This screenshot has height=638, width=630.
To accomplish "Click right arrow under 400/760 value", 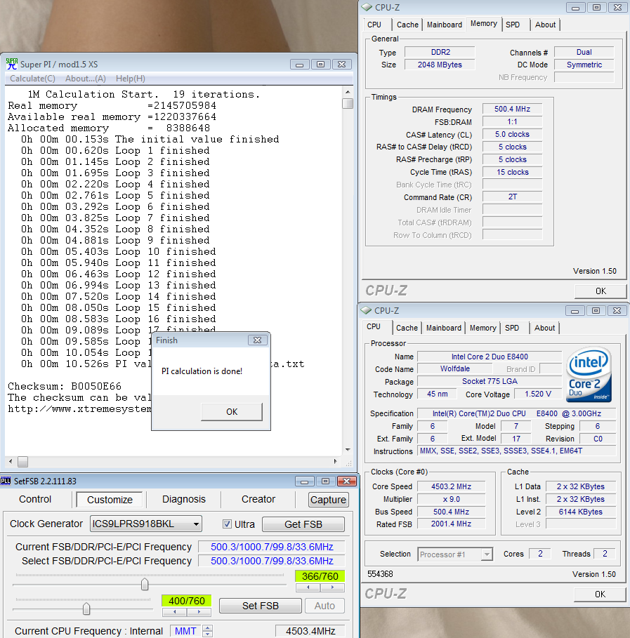I will pyautogui.click(x=199, y=612).
